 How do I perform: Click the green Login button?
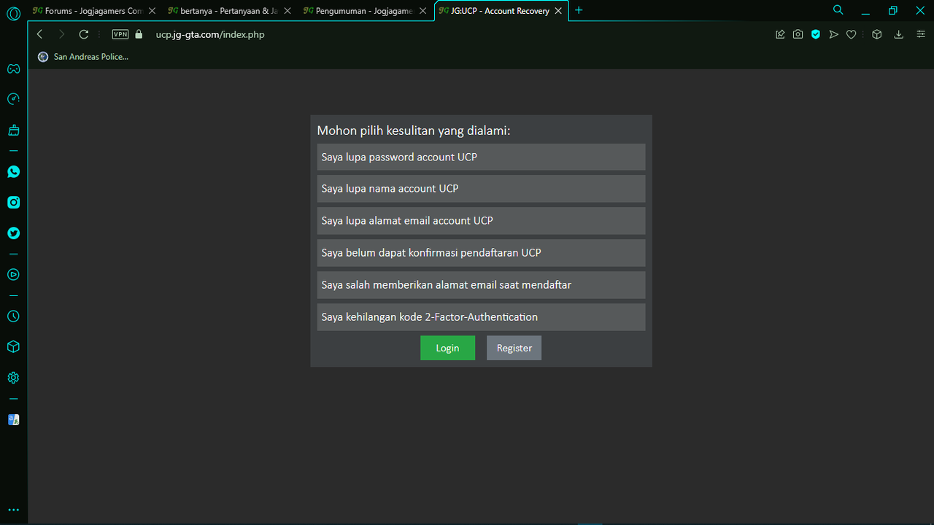coord(447,348)
